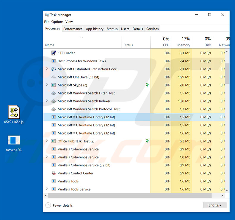Click the Parallels Tools process icon
The height and width of the screenshot is (220, 235).
pos(54,181)
